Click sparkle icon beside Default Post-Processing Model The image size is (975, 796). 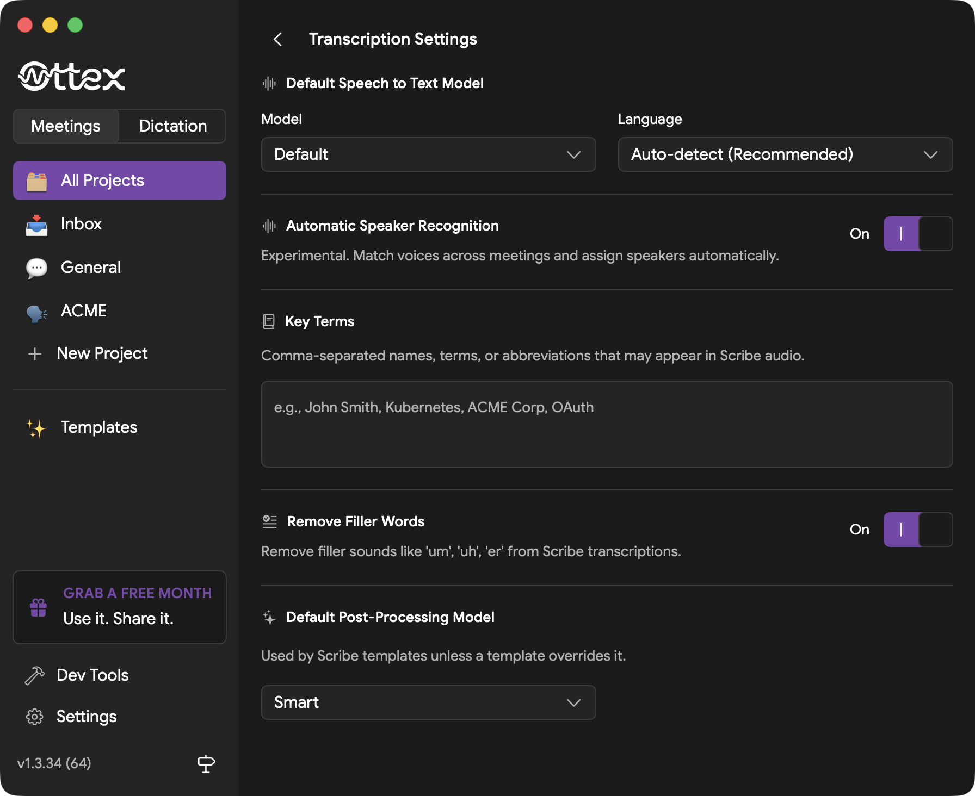(x=269, y=617)
